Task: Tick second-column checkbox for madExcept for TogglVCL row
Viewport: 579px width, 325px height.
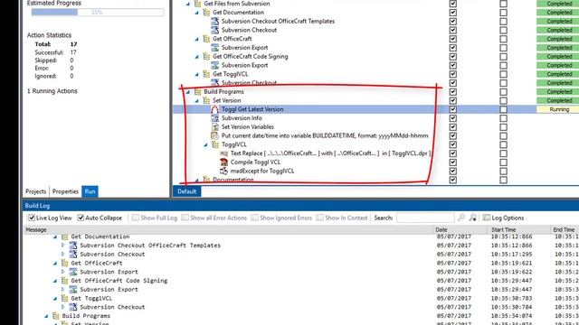Action: tap(503, 171)
